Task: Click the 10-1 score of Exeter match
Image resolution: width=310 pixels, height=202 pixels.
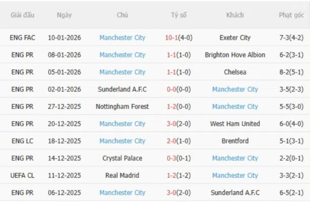Action: tap(172, 37)
